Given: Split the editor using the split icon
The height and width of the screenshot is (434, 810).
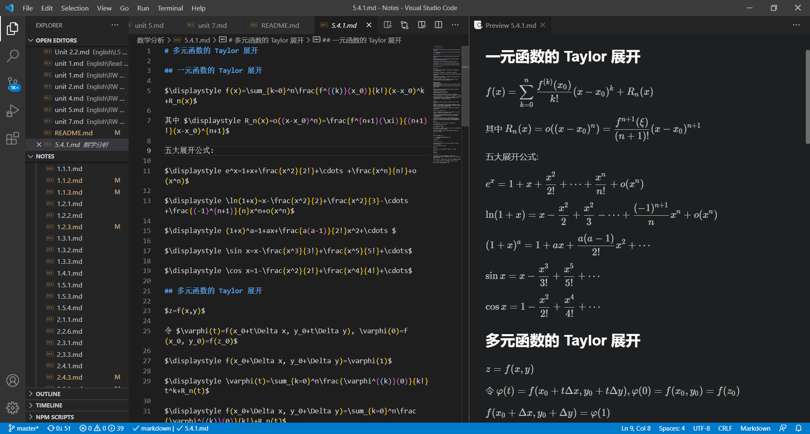Looking at the screenshot, I should (x=438, y=25).
